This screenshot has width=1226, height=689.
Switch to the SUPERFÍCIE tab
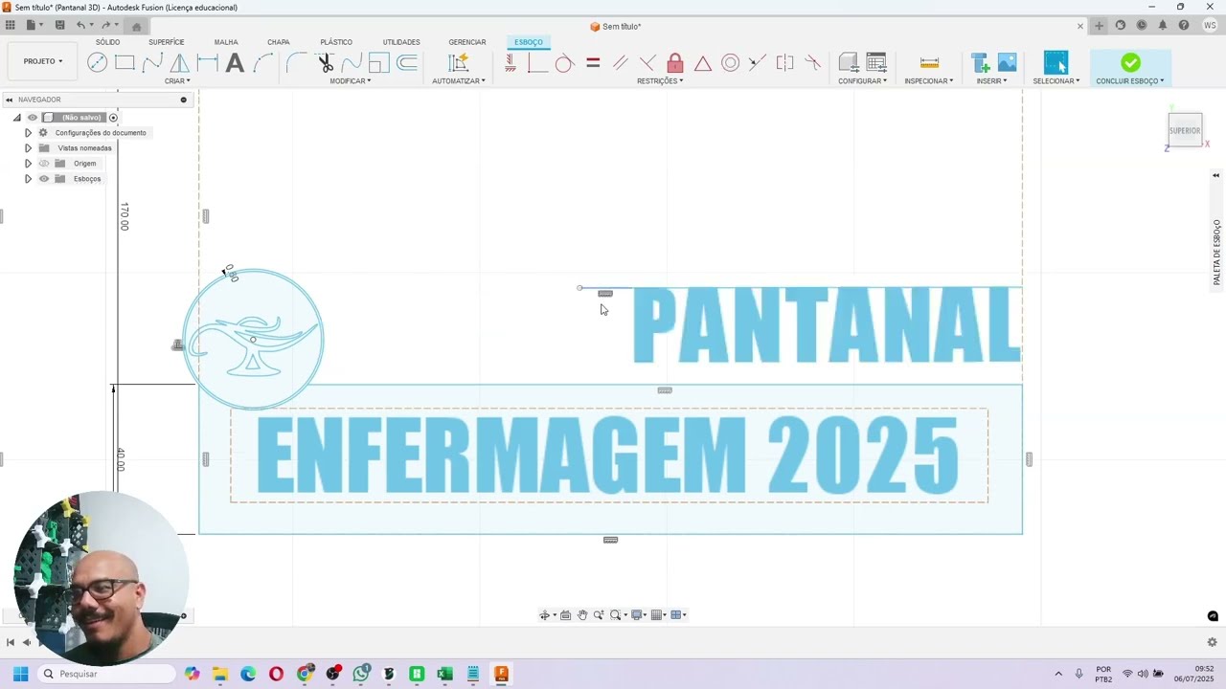(167, 42)
